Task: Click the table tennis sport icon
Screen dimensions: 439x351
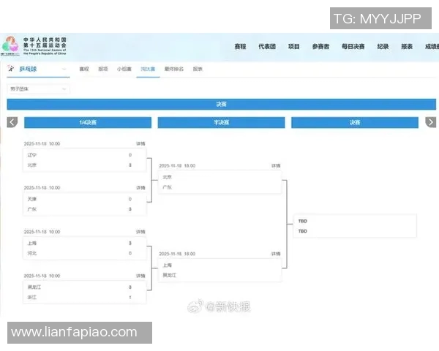Action: [11, 69]
